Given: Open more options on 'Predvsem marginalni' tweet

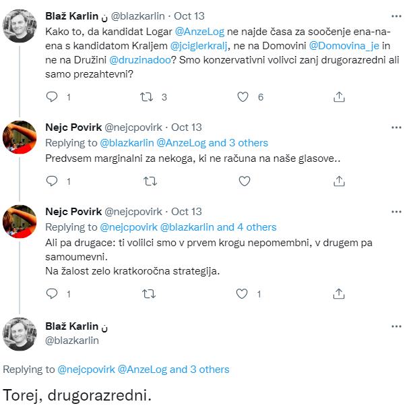Looking at the screenshot, I should pos(396,127).
